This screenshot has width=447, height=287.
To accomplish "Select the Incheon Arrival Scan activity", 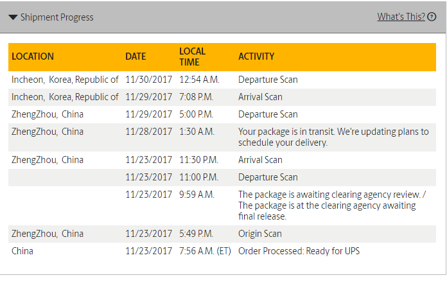I will 260,97.
